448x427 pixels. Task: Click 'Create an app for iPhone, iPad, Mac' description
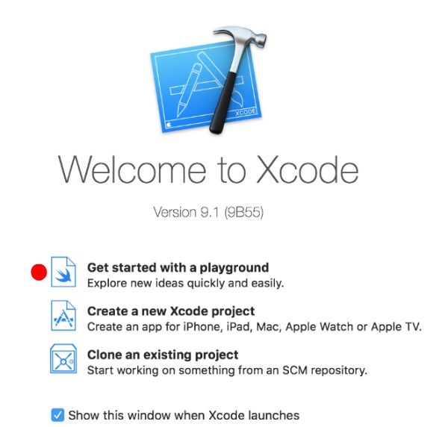pyautogui.click(x=255, y=327)
